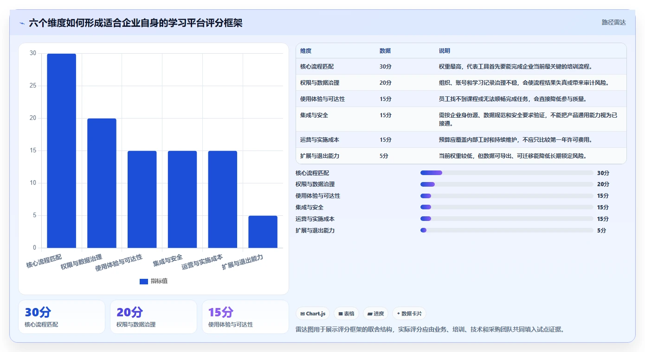Click the 扩展与退出能力 progress bar
Image resolution: width=645 pixels, height=352 pixels.
coord(507,230)
